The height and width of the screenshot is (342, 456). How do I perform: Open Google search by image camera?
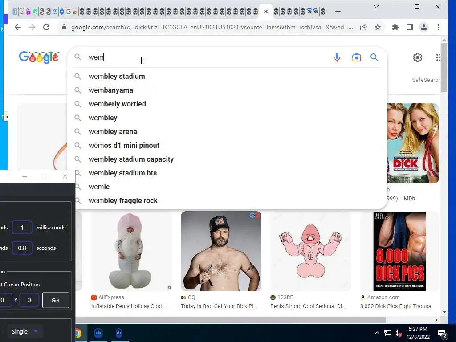357,57
